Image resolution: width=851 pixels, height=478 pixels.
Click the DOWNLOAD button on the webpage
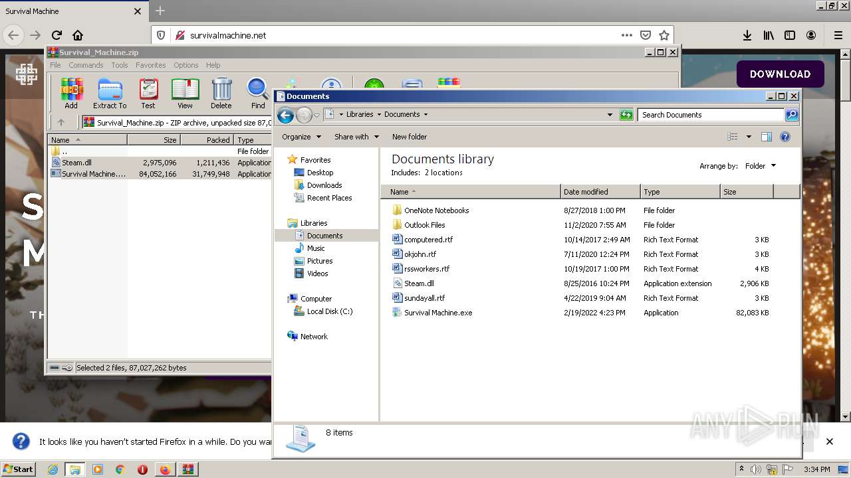[780, 74]
